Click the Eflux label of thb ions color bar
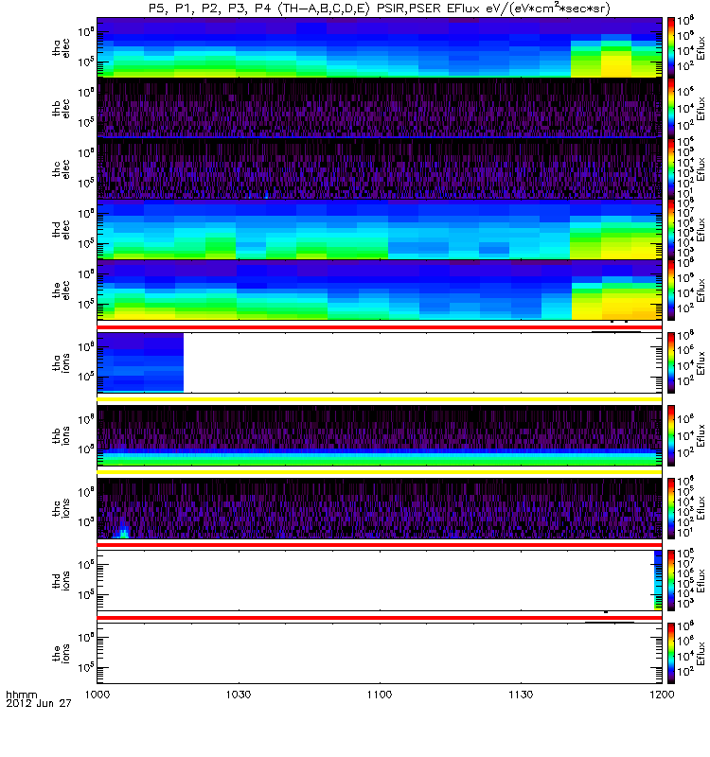 click(701, 435)
